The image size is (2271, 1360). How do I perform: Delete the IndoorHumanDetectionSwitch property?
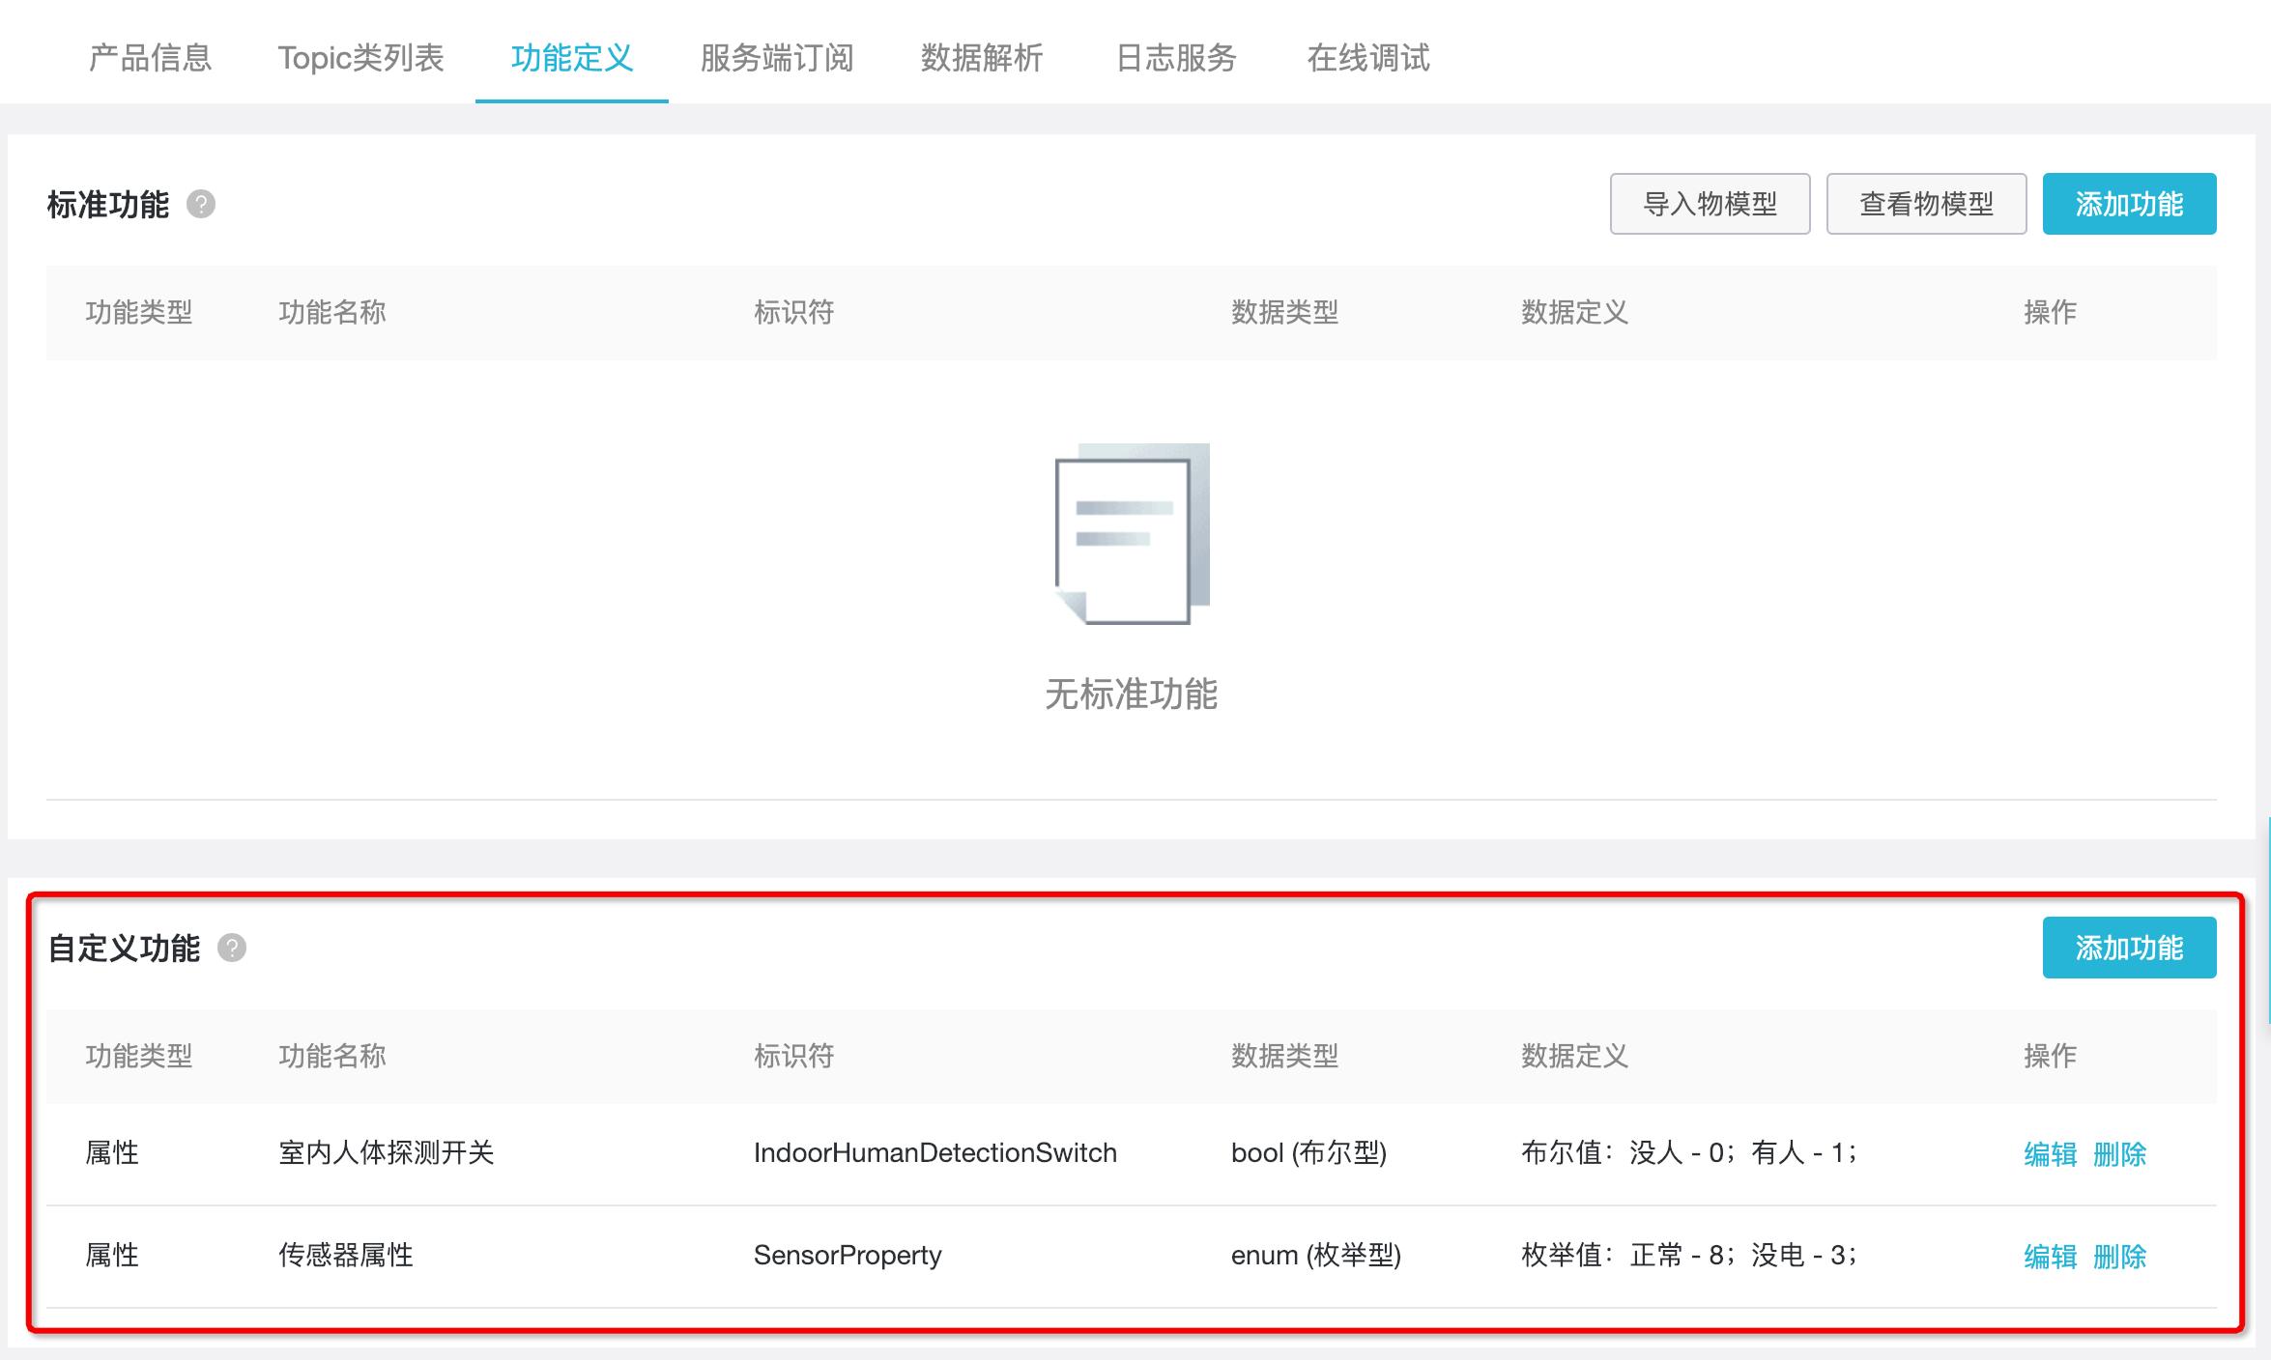2123,1153
